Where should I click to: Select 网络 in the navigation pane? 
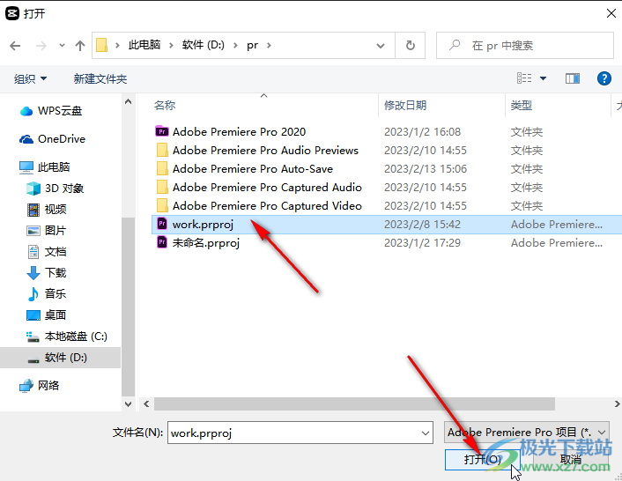tap(40, 386)
